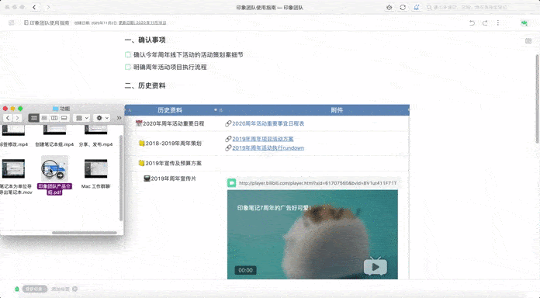This screenshot has height=298, width=540.
Task: Switch Finder to column view
Action: point(54,118)
